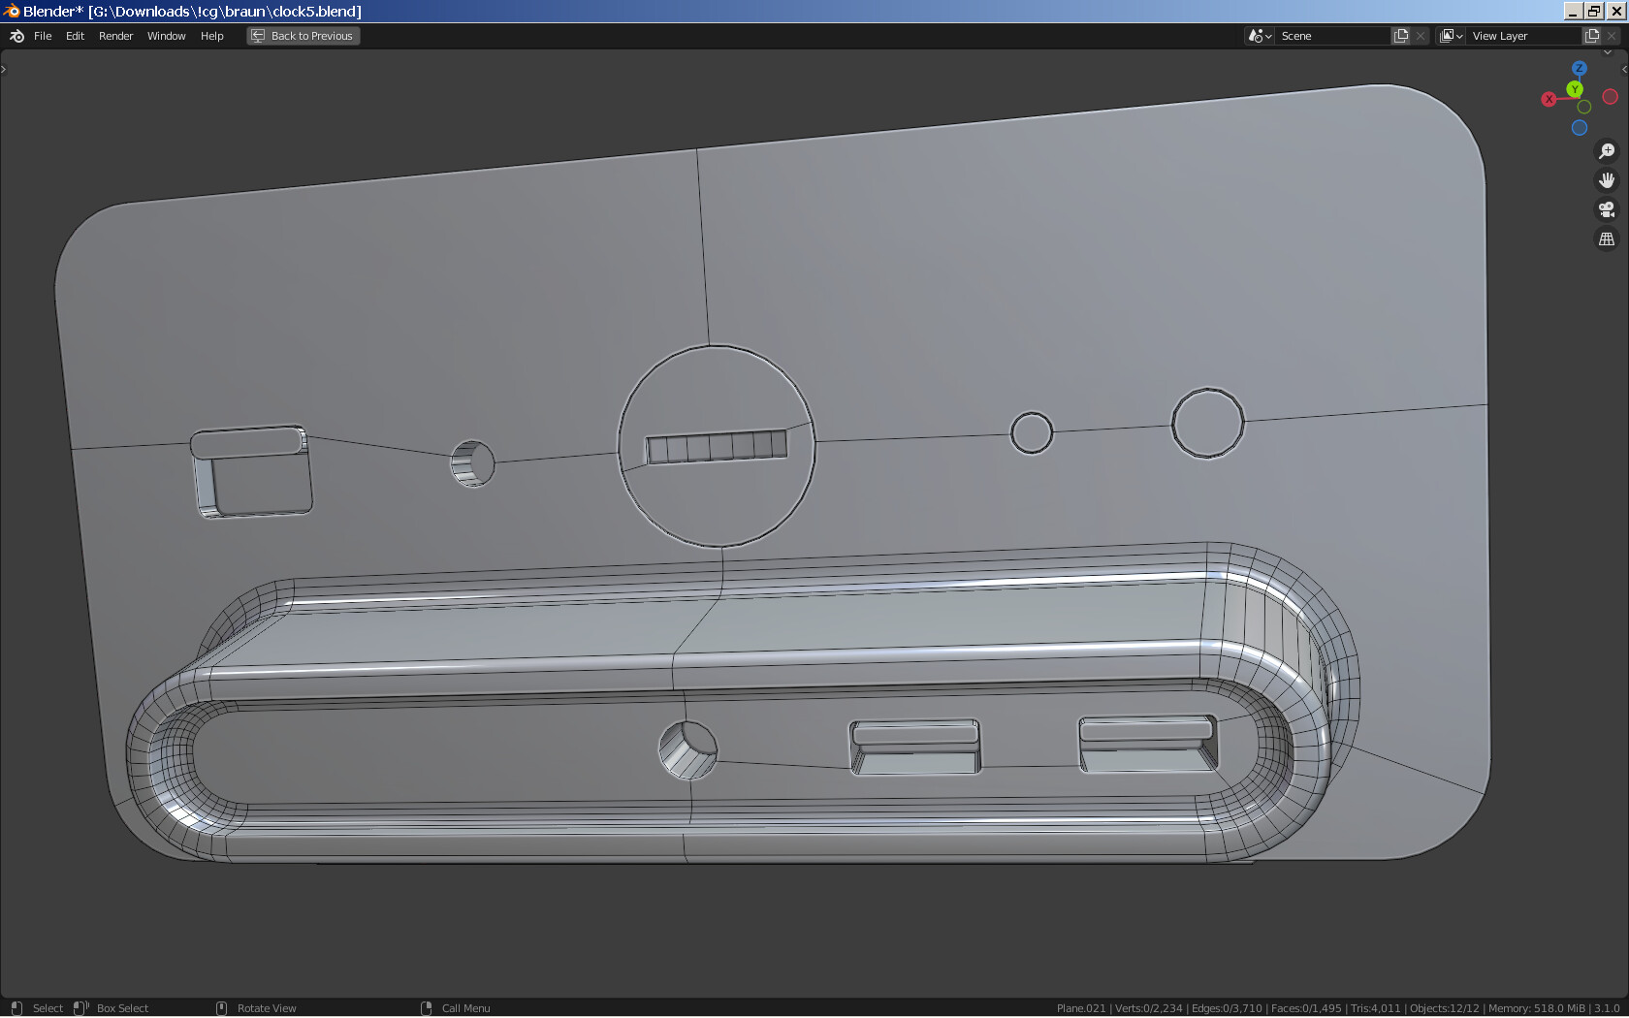
Task: Open the Scene browse dropdown
Action: point(1260,36)
